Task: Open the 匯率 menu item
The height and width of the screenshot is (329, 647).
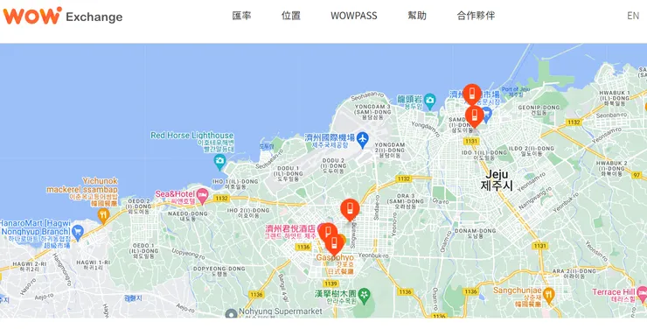Action: click(x=242, y=16)
